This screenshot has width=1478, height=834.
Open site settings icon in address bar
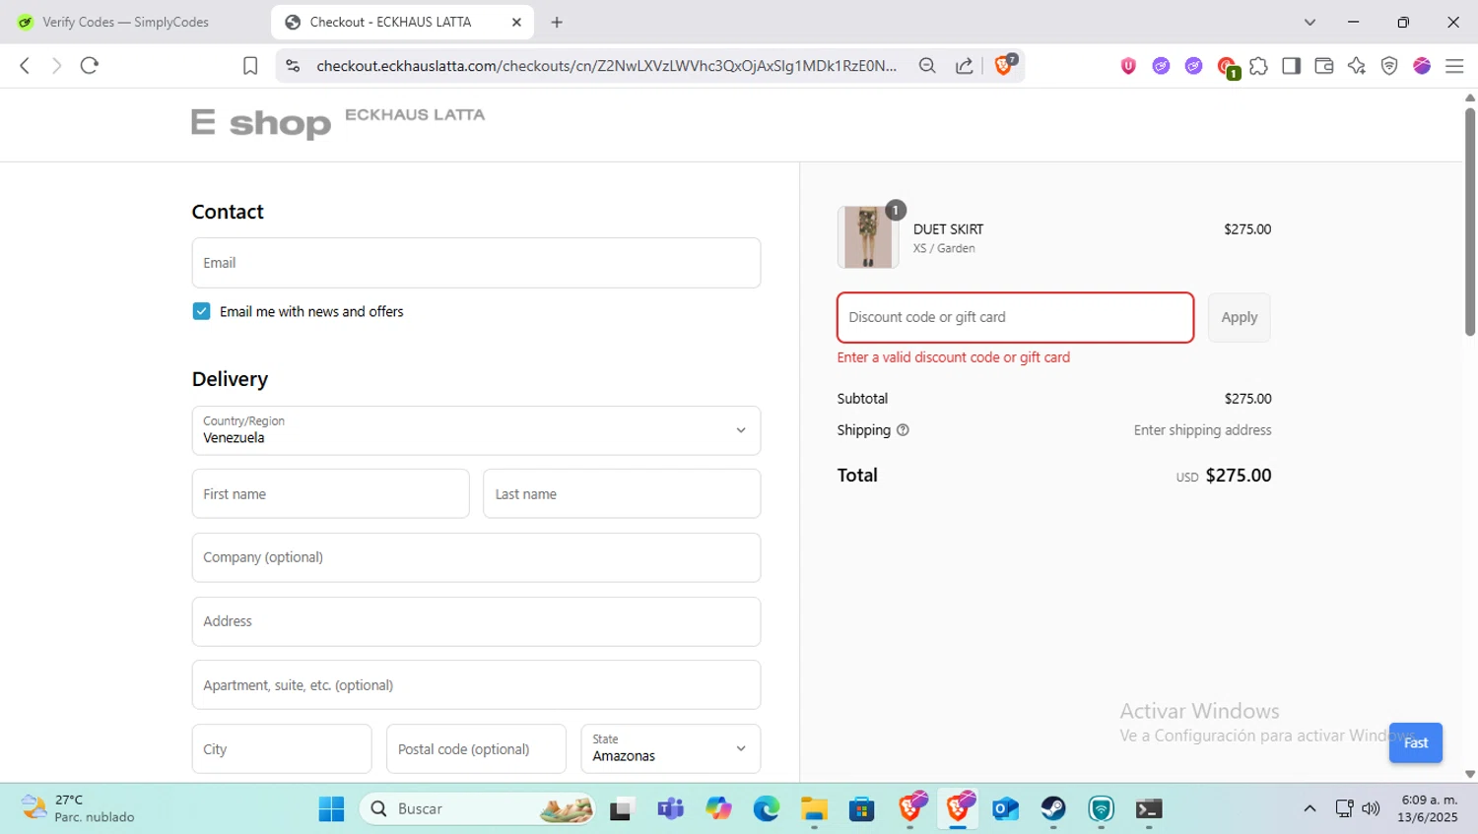click(x=293, y=66)
